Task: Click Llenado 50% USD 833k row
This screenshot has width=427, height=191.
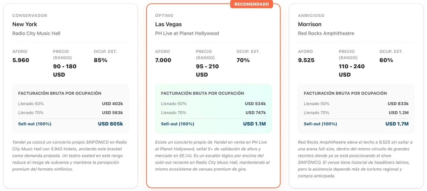Action: tap(356, 104)
